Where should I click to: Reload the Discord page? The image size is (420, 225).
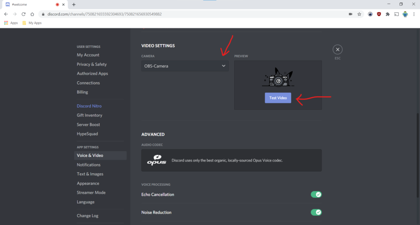pos(23,14)
